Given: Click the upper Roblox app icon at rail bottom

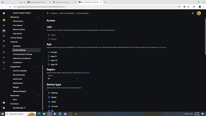Looking at the screenshot, I should (4, 103).
